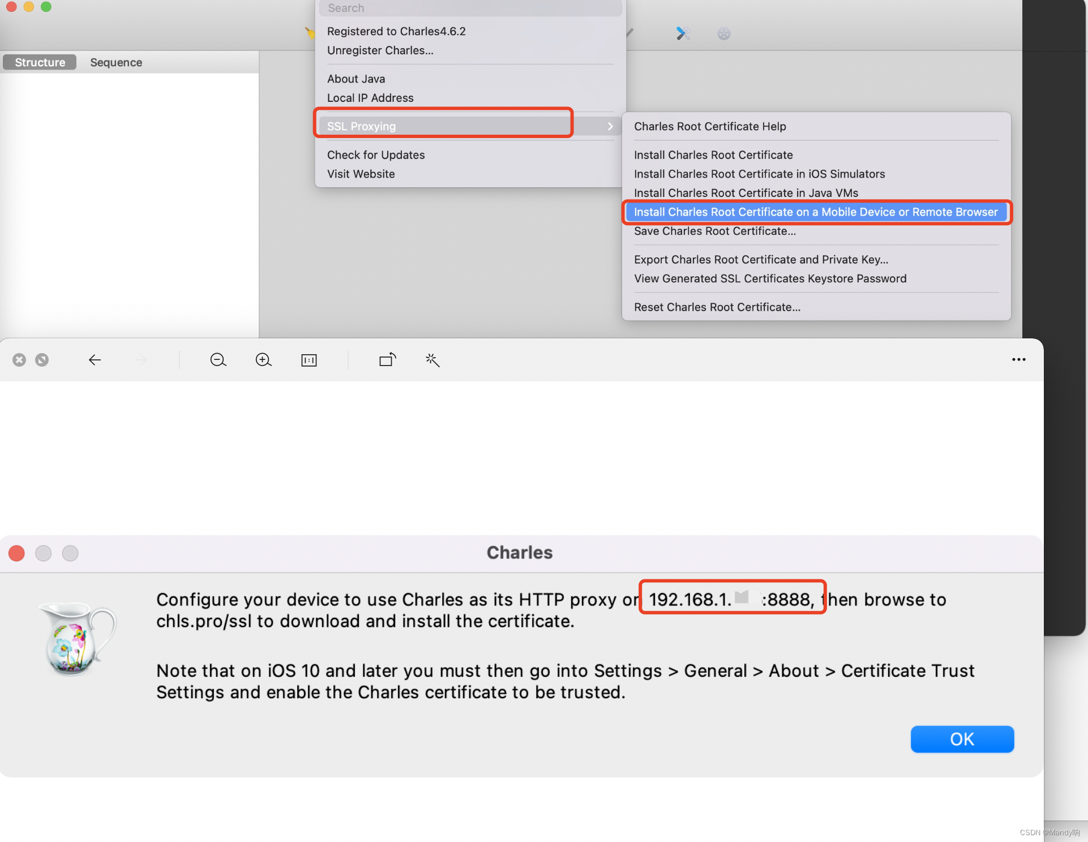Close the Charles dialog with red button
Viewport: 1088px width, 842px height.
click(x=17, y=553)
